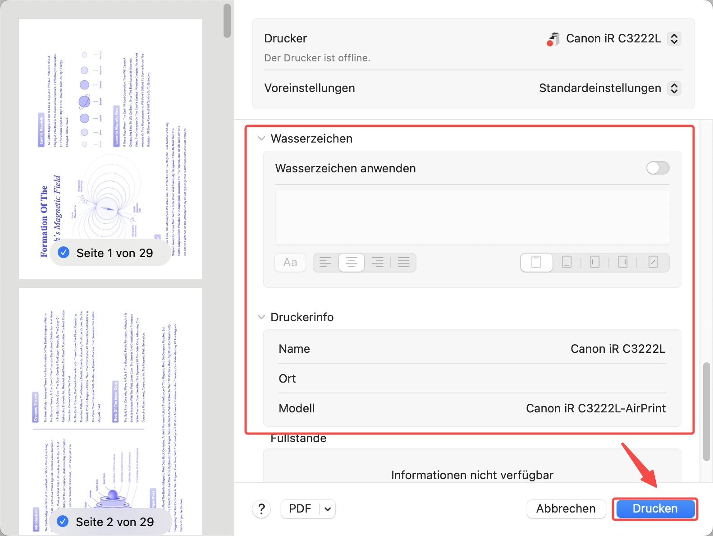
Task: Align watermark text left
Action: click(x=325, y=262)
